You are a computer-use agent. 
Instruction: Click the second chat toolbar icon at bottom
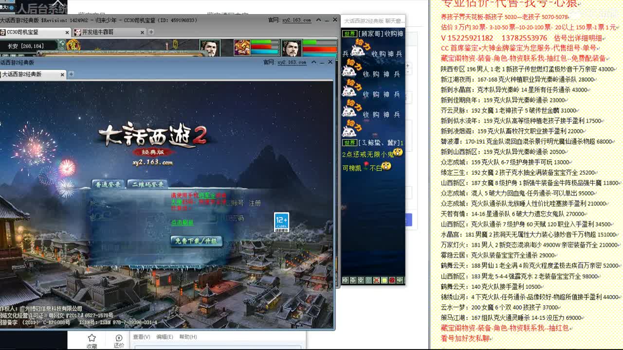coord(353,280)
